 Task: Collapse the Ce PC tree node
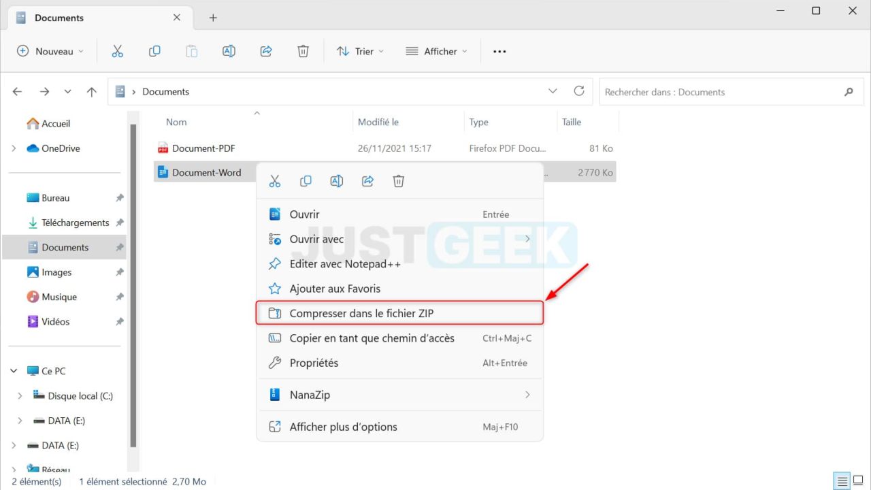click(14, 371)
